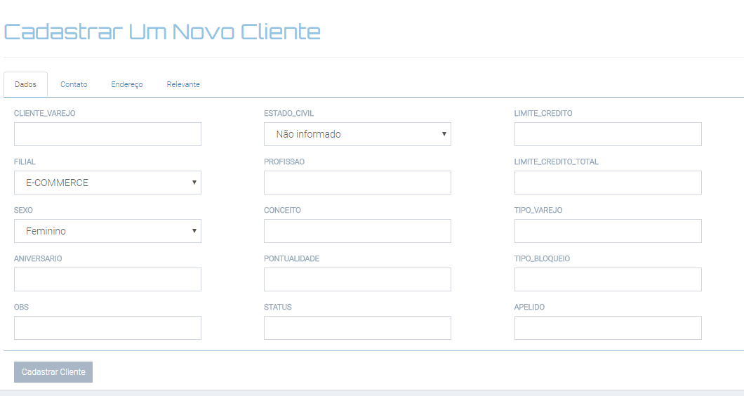
Task: Open the Relevante tab
Action: [x=183, y=84]
